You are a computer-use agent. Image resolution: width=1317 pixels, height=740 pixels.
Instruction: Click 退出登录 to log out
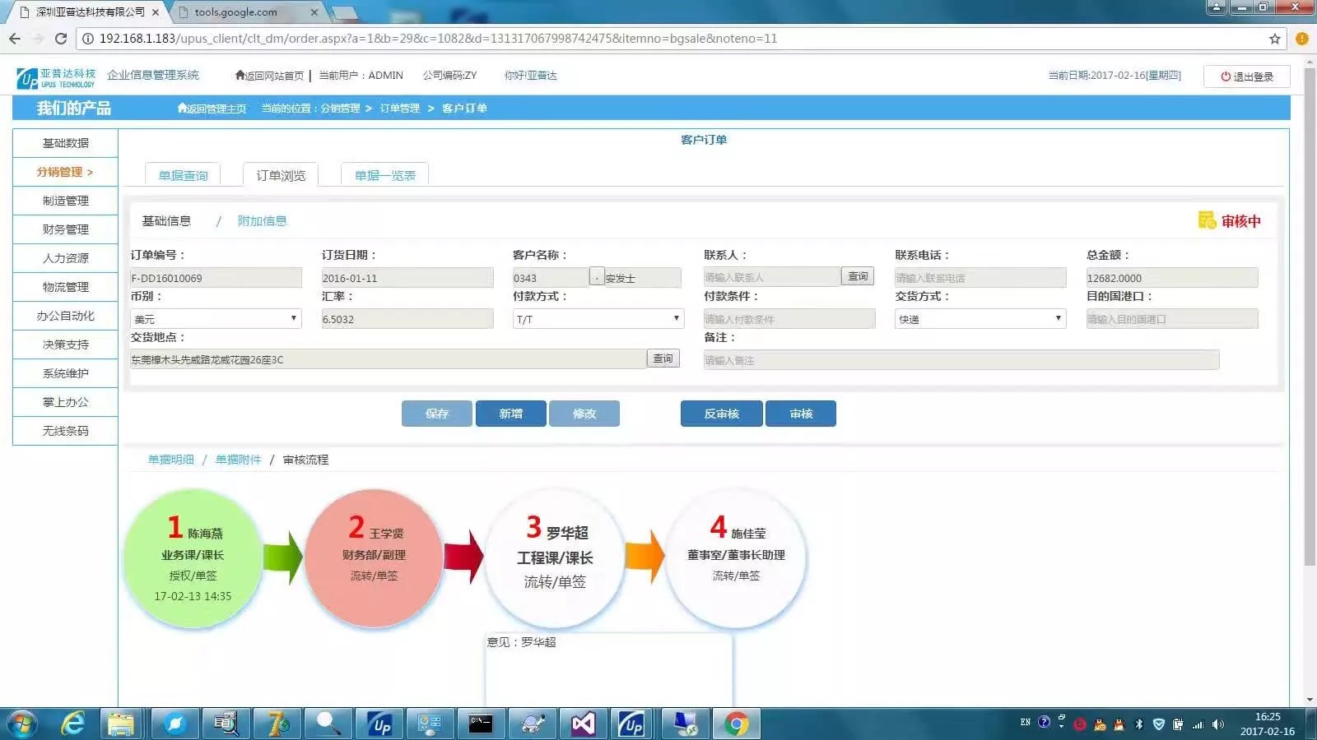point(1246,76)
